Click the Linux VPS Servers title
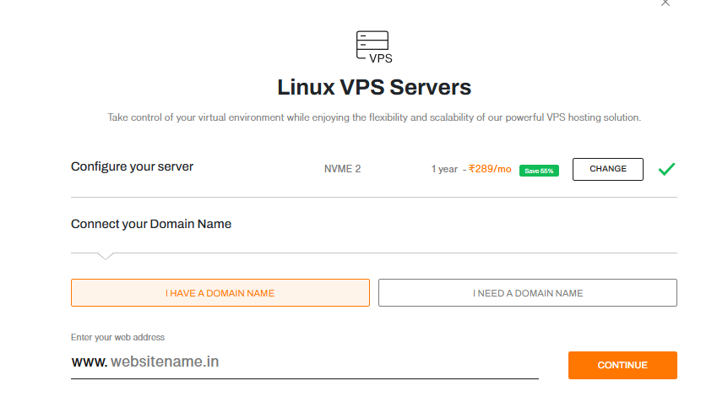This screenshot has height=408, width=728. pos(374,87)
